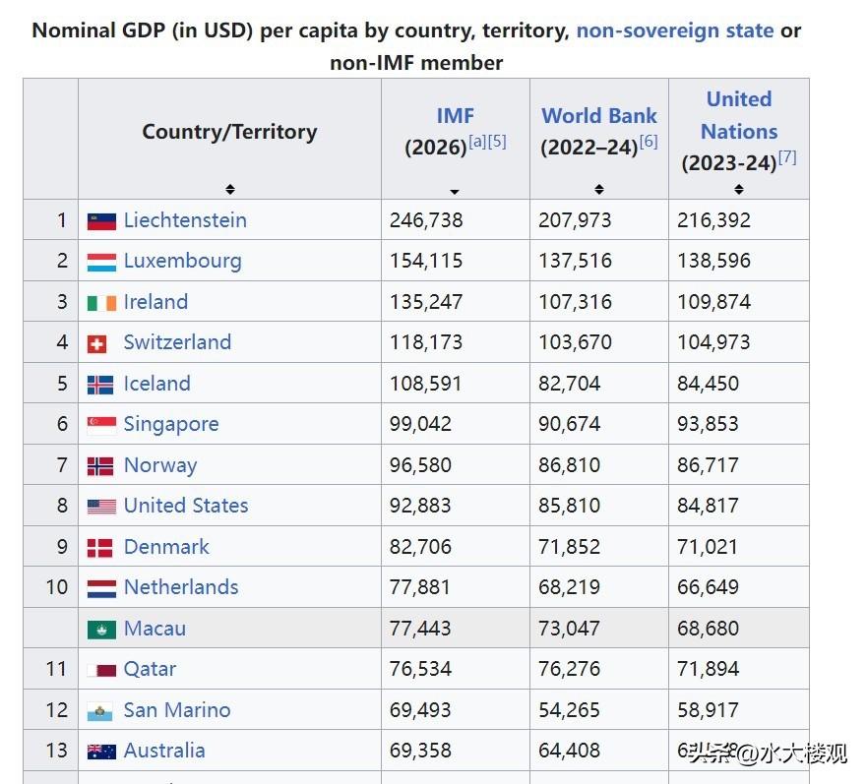Open the Liechtenstein article link
This screenshot has height=784, width=867.
[185, 220]
